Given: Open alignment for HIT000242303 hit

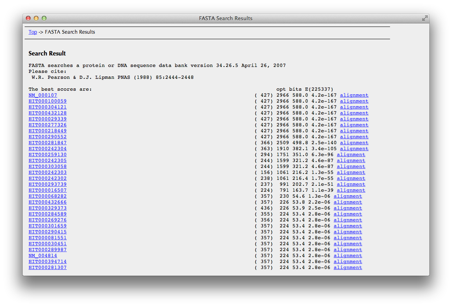Looking at the screenshot, I should point(351,173).
